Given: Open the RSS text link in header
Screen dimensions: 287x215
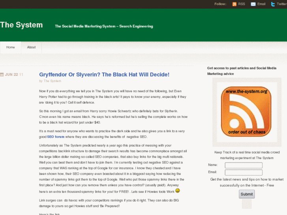Looking at the screenshot, I should (242, 4).
